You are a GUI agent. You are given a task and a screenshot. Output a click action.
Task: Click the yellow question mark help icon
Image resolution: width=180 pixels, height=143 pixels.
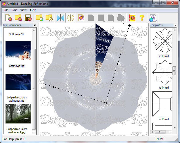[142, 18]
